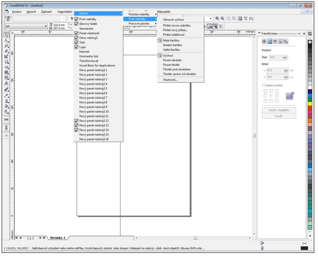Open the Skew tab in Transformace docker
318x256 pixels.
click(x=286, y=41)
